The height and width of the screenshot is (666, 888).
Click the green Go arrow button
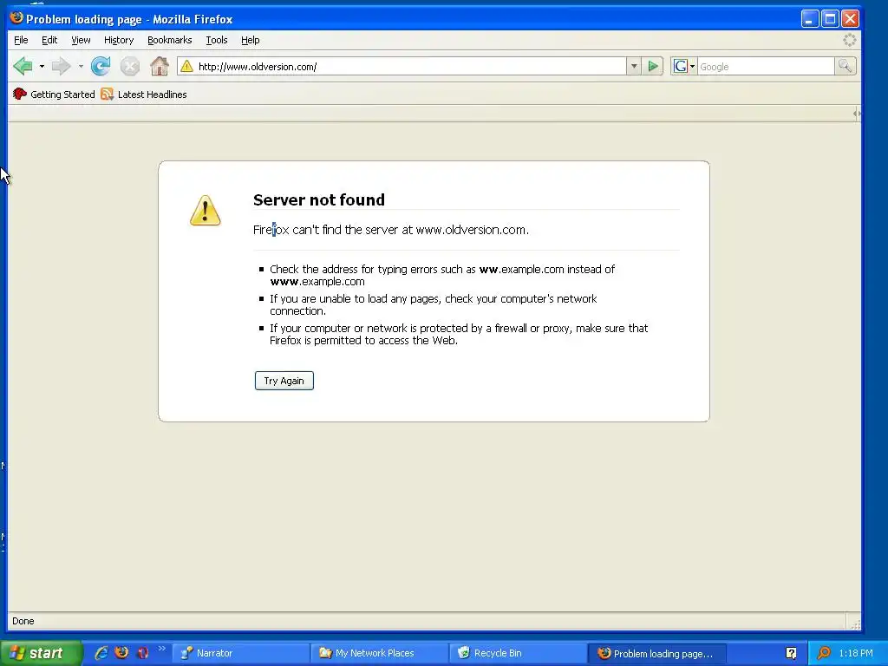click(x=653, y=66)
